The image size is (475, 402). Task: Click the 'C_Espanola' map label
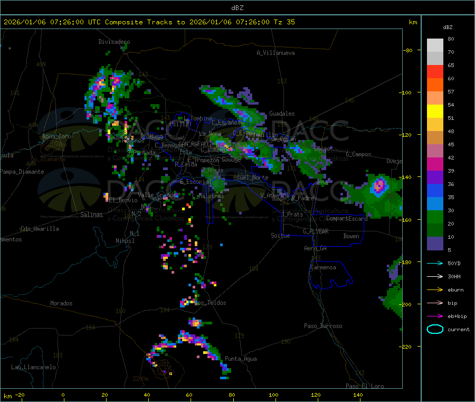[x=227, y=123]
